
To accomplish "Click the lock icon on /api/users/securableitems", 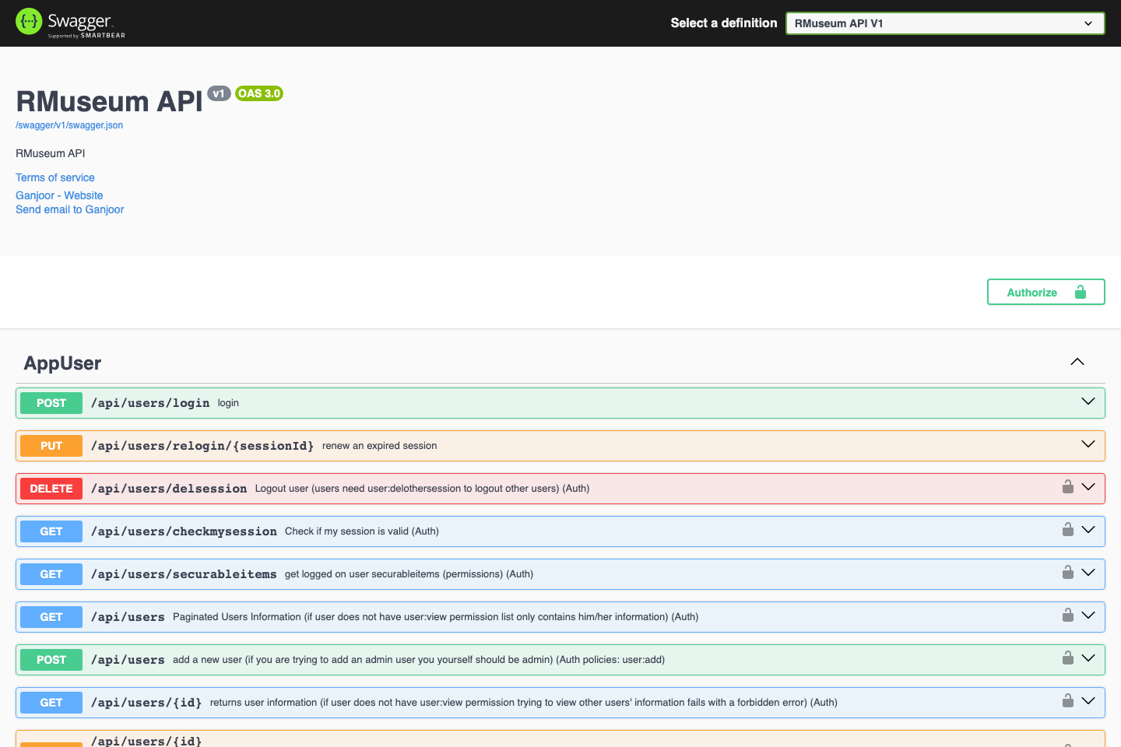I will (1067, 572).
